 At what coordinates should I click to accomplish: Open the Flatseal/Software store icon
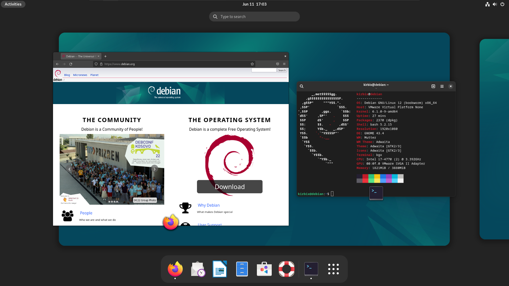tap(264, 269)
